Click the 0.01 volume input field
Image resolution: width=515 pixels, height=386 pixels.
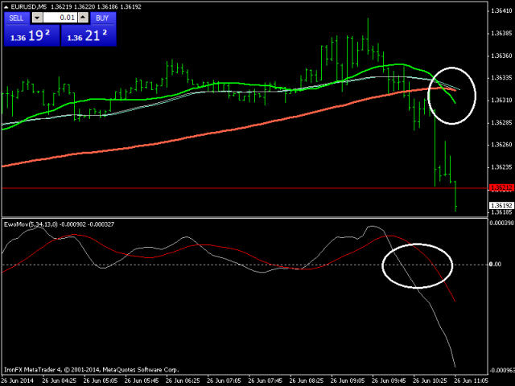pos(60,17)
